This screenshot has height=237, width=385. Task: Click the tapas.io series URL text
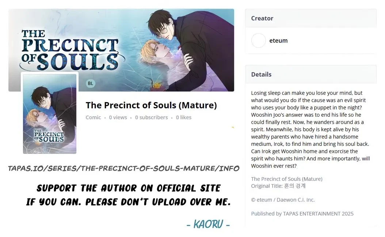tap(124, 168)
